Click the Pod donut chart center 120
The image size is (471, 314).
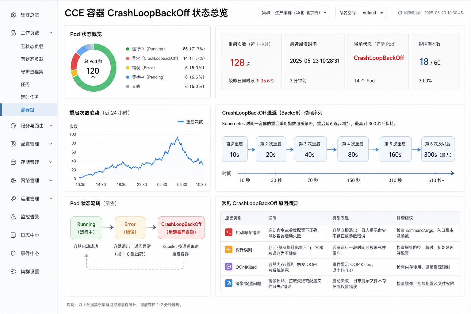[93, 71]
